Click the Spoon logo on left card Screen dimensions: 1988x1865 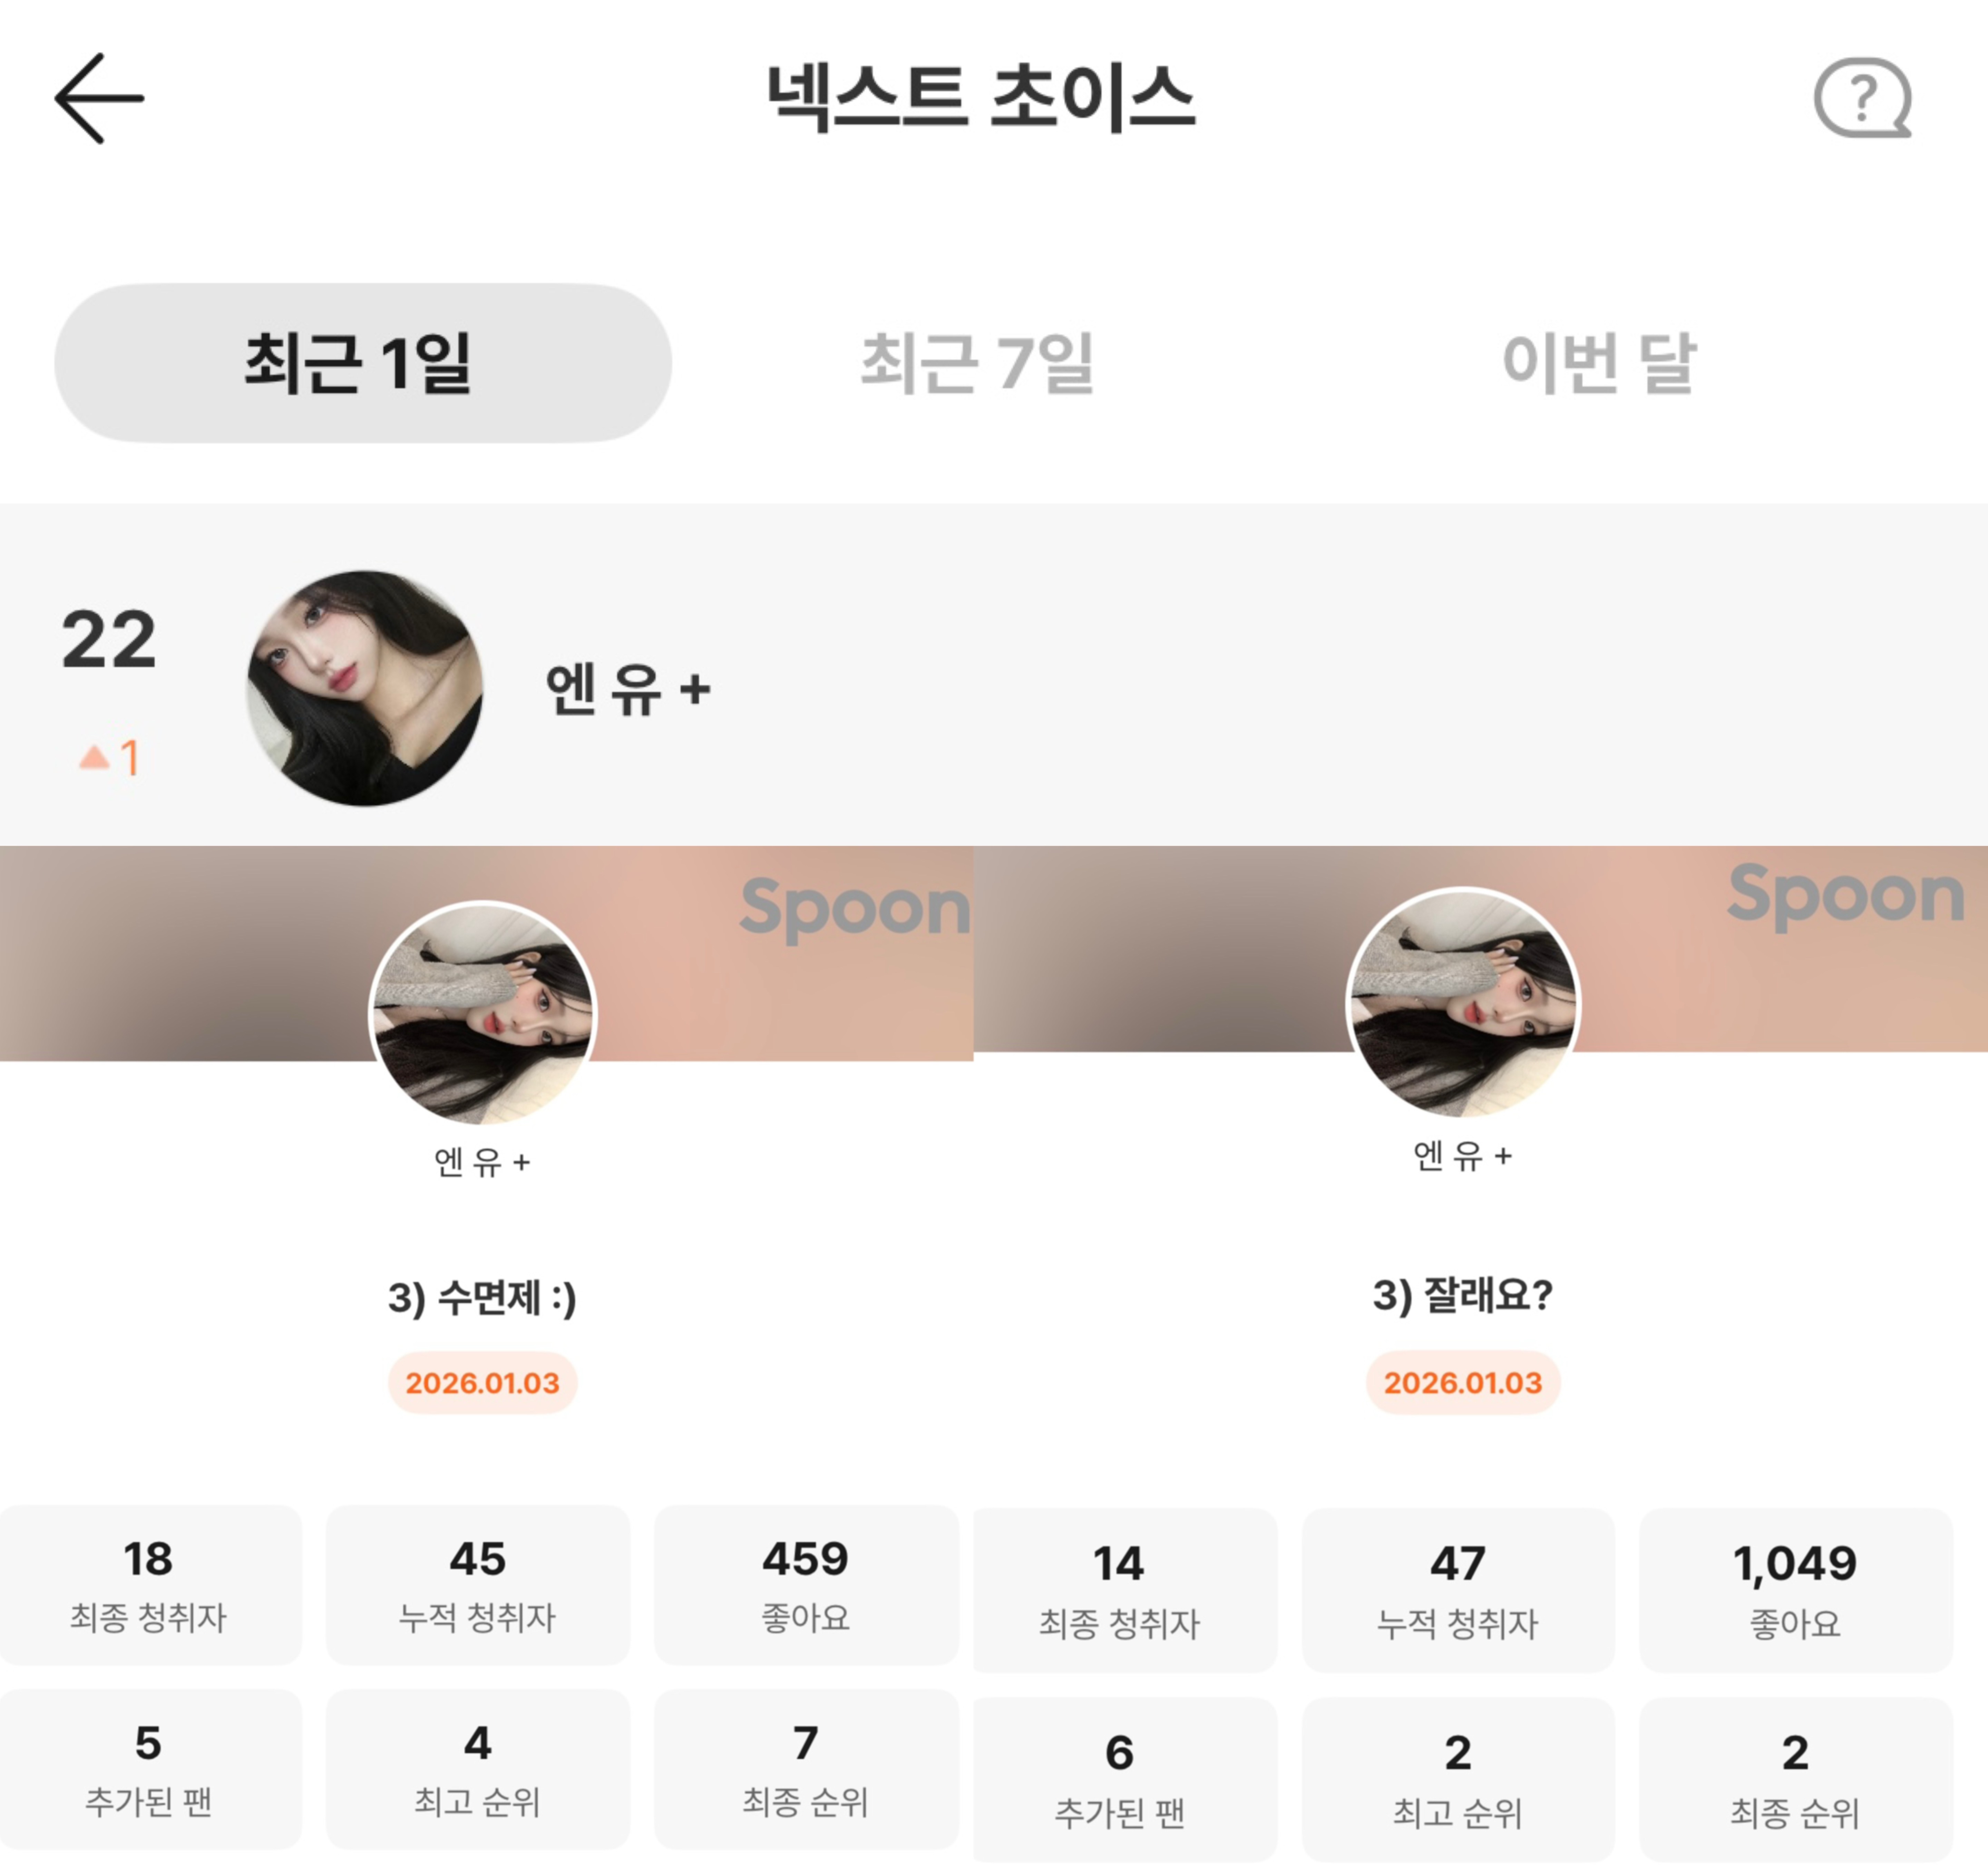pos(855,908)
